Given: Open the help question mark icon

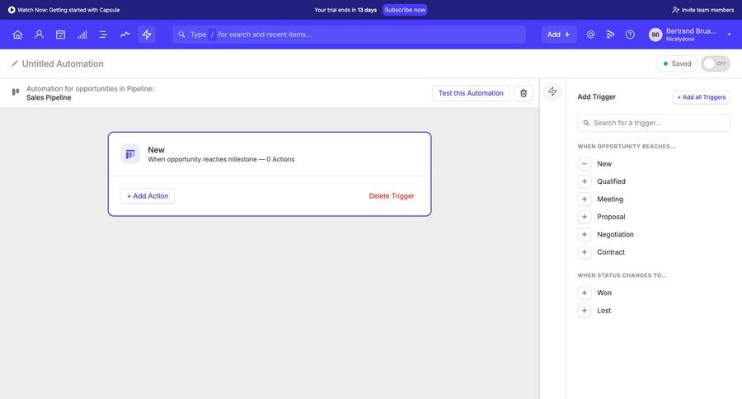Looking at the screenshot, I should [630, 35].
